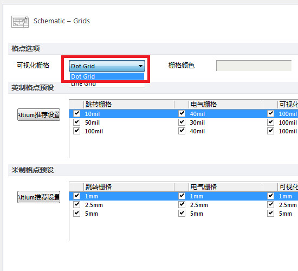Toggle the 5mm visible grid checkbox
Viewport: 298px width, 271px height.
[x=270, y=213]
